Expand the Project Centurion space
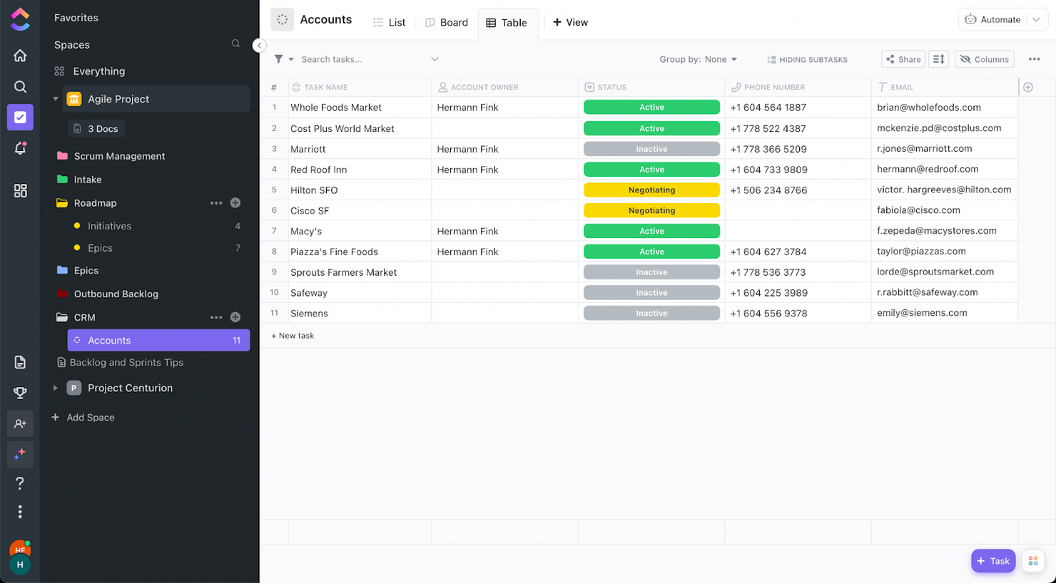The height and width of the screenshot is (583, 1056). (x=56, y=388)
